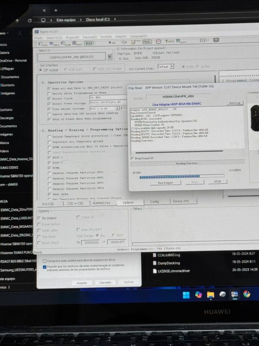The width and height of the screenshot is (259, 346).
Task: Click the Este equipo breadcrumb
Action: coord(66,20)
